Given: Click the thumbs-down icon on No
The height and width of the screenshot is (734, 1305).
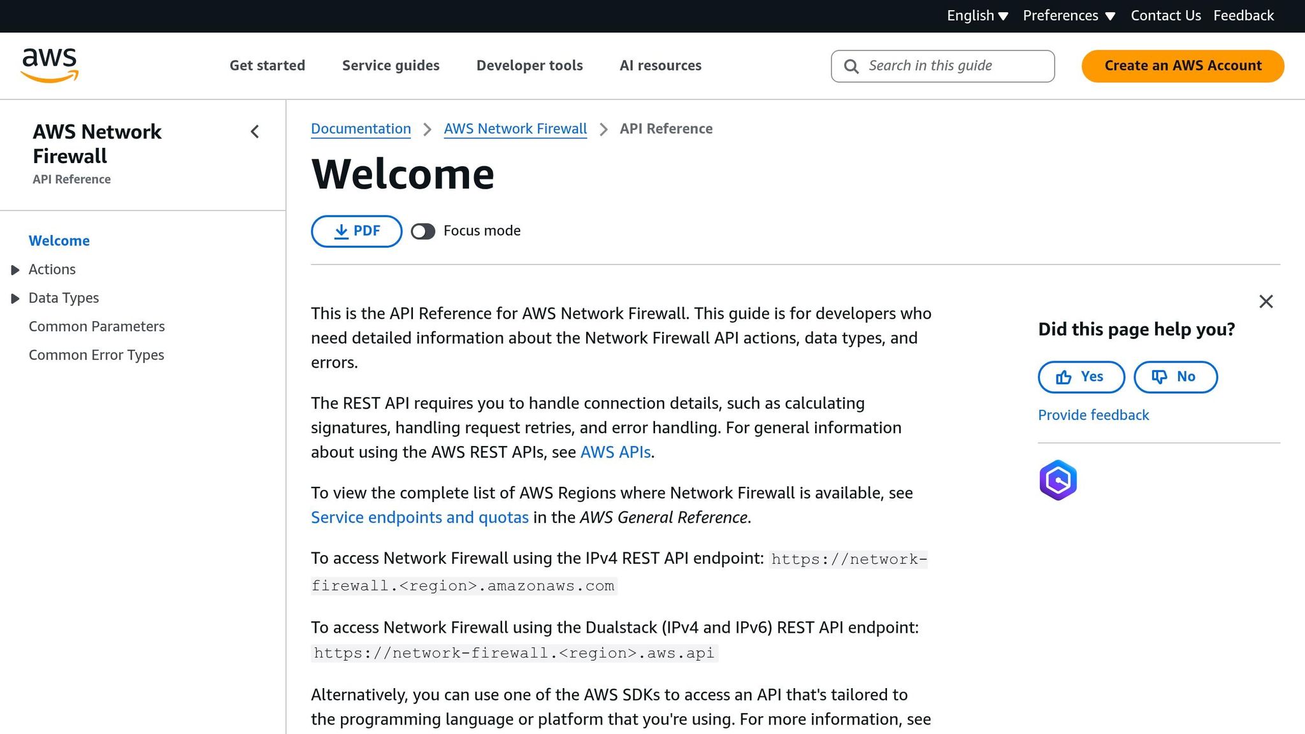Looking at the screenshot, I should [x=1159, y=377].
